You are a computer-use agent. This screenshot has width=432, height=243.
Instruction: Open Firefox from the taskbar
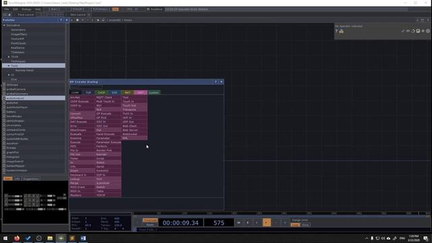pyautogui.click(x=17, y=238)
